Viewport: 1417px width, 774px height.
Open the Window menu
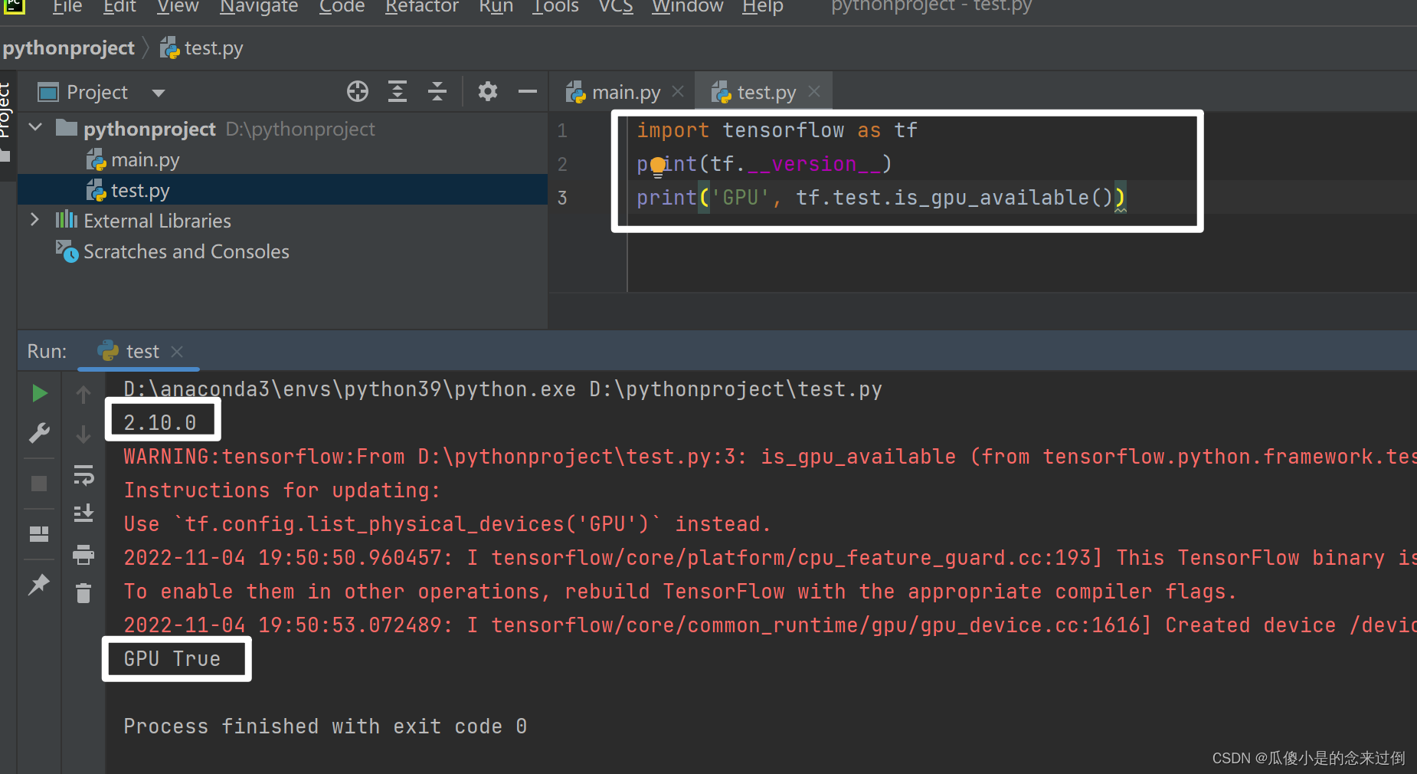coord(687,7)
